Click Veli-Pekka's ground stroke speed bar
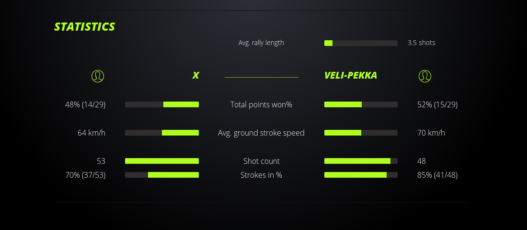 tap(361, 133)
